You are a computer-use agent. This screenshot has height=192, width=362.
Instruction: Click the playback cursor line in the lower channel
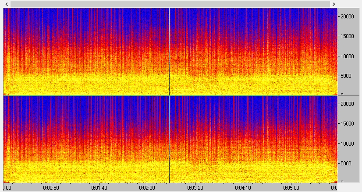[x=170, y=139]
